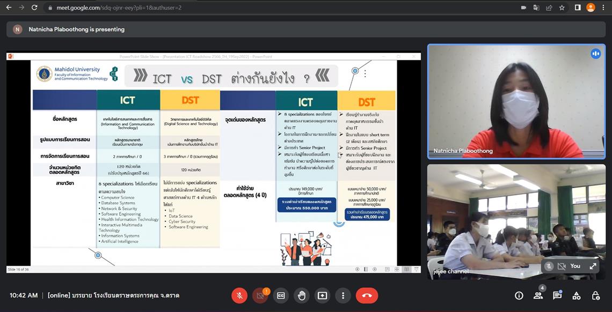This screenshot has width=612, height=312.
Task: Open more options three-dot menu
Action: coord(343,295)
